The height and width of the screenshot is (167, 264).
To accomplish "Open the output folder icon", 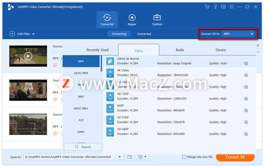I will pyautogui.click(x=130, y=157).
